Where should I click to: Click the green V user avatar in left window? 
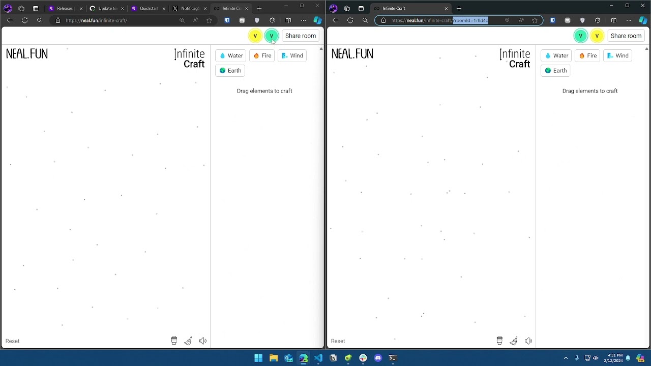coord(272,36)
